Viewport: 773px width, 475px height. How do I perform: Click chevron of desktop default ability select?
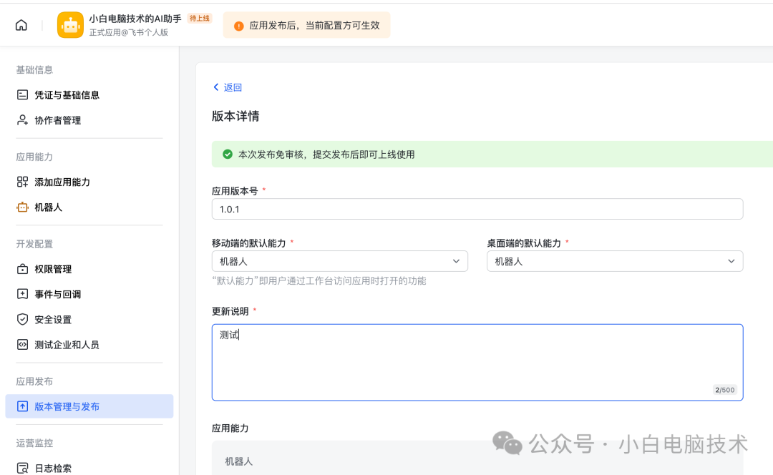731,261
